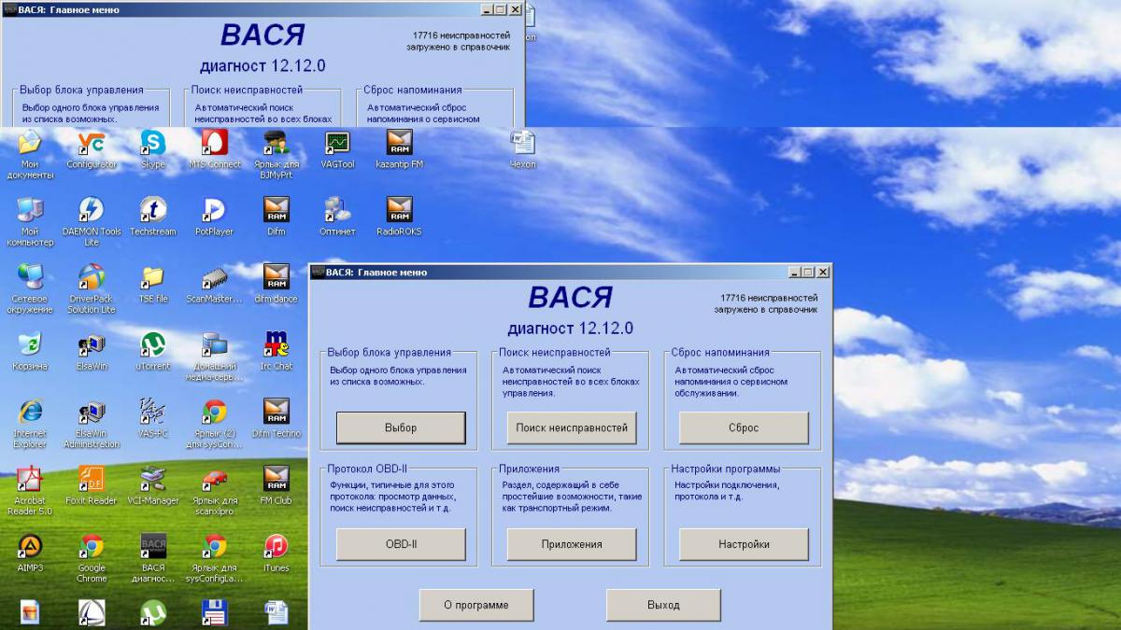Open the Настройки program settings button
This screenshot has width=1121, height=630.
pos(744,544)
